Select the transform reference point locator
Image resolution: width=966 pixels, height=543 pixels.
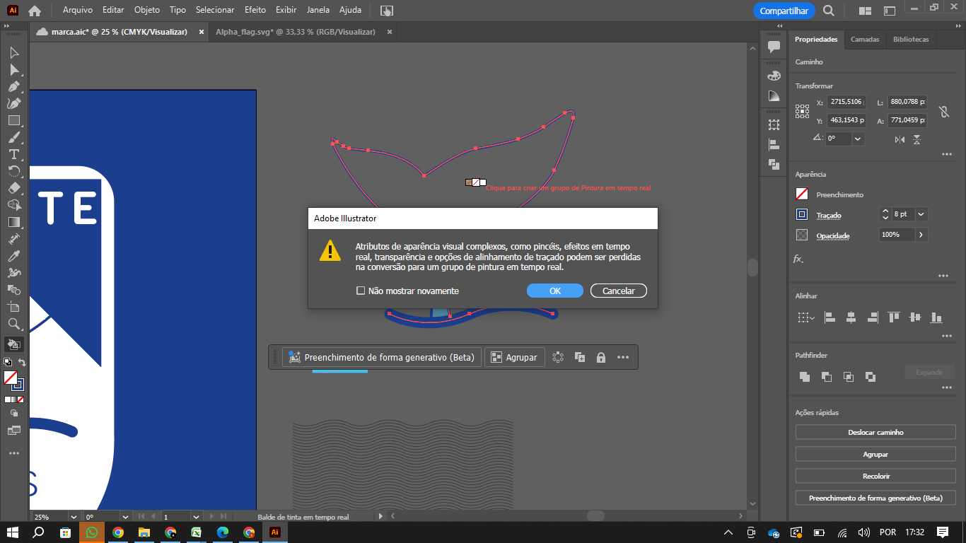pos(802,111)
